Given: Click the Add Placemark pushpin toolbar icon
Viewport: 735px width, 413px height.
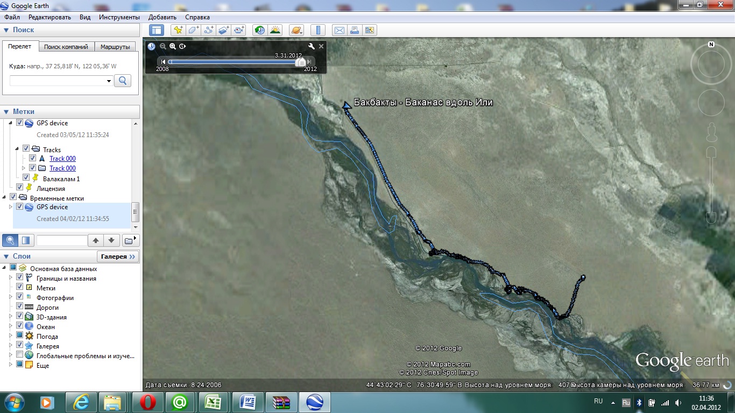Looking at the screenshot, I should click(178, 30).
